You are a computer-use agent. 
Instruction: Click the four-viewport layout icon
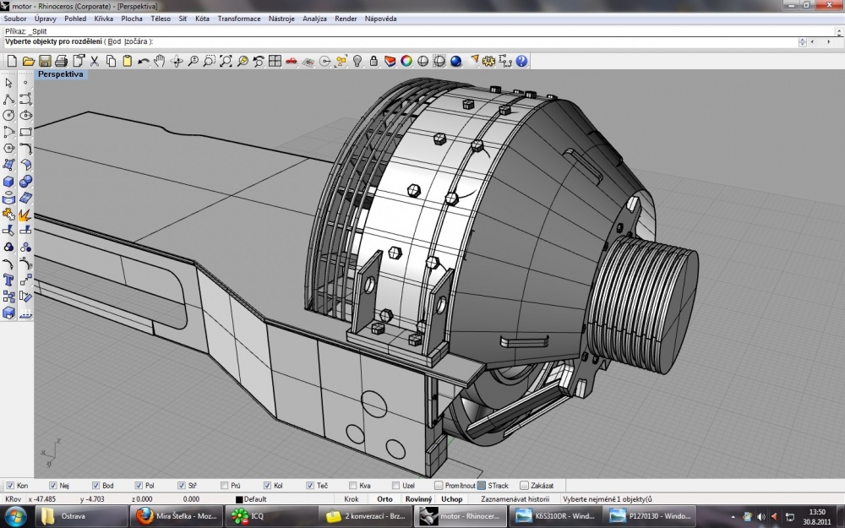[275, 61]
